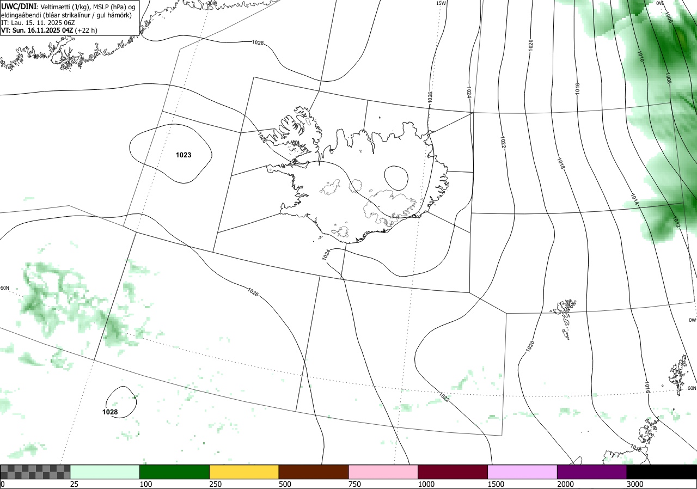
Task: Click the gray checkered 0–25 legend swatch
Action: click(35, 472)
